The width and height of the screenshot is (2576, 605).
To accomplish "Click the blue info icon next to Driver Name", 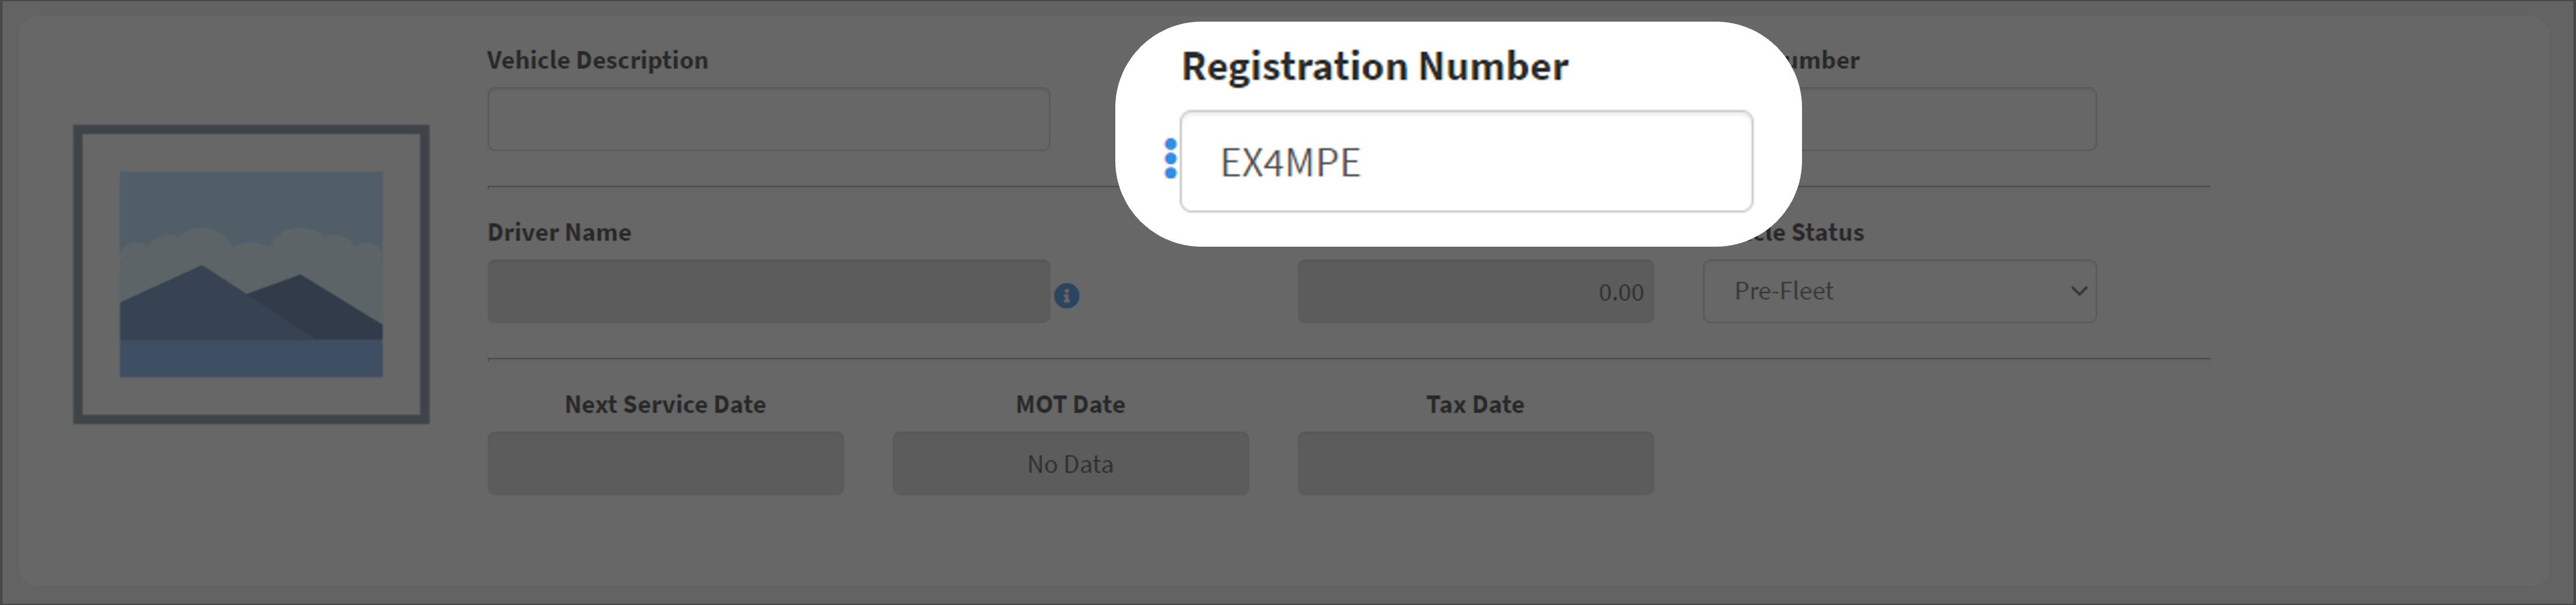I will [x=1067, y=296].
